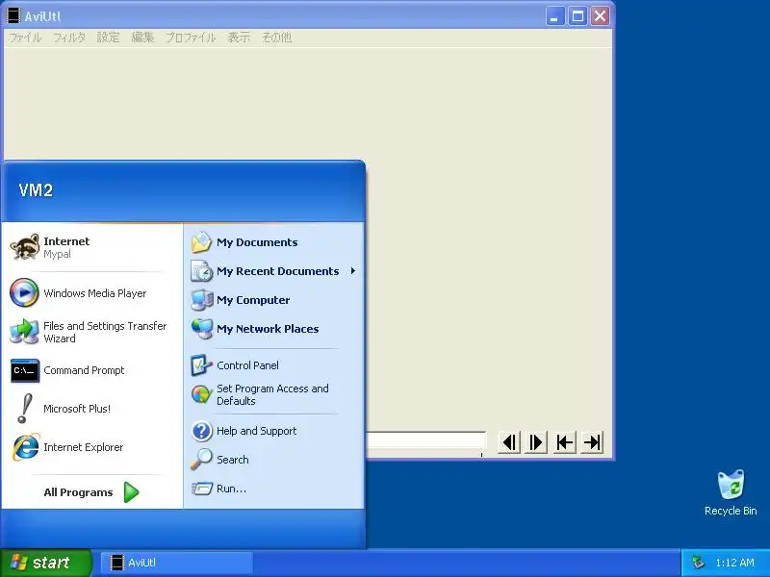Open Command Prompt icon in Start menu
Image resolution: width=770 pixels, height=577 pixels.
pos(25,370)
